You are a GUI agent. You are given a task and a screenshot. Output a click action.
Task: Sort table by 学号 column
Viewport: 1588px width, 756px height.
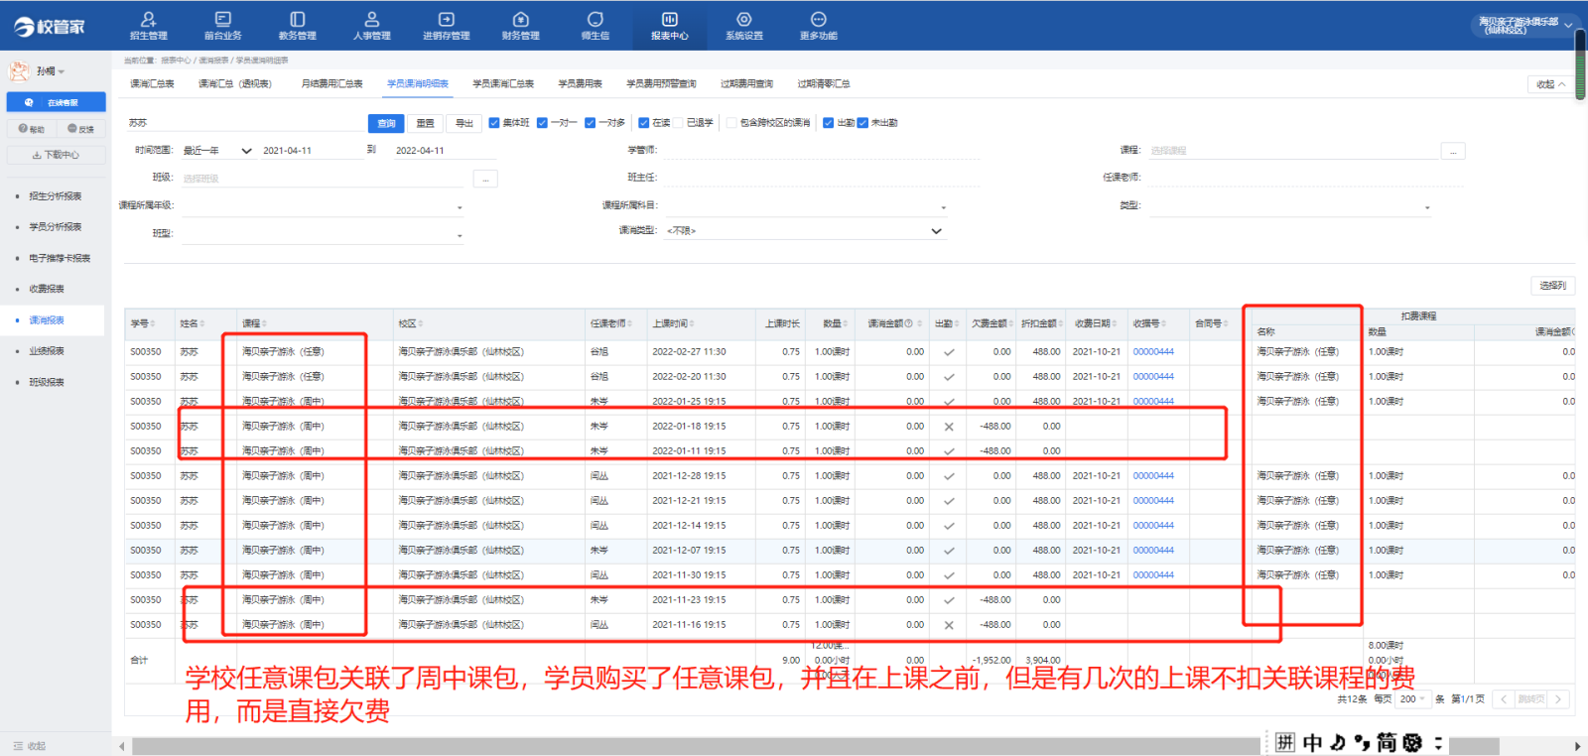[152, 323]
